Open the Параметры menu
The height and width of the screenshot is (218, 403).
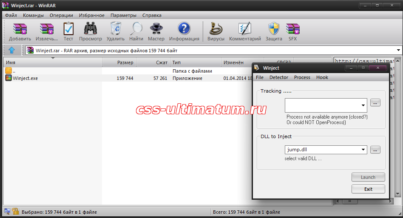tap(123, 15)
